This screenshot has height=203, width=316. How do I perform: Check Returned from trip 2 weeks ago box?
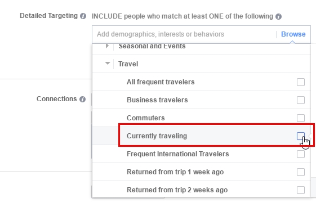[301, 190]
